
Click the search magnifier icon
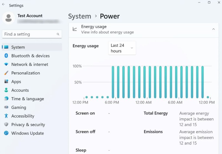coord(58,34)
